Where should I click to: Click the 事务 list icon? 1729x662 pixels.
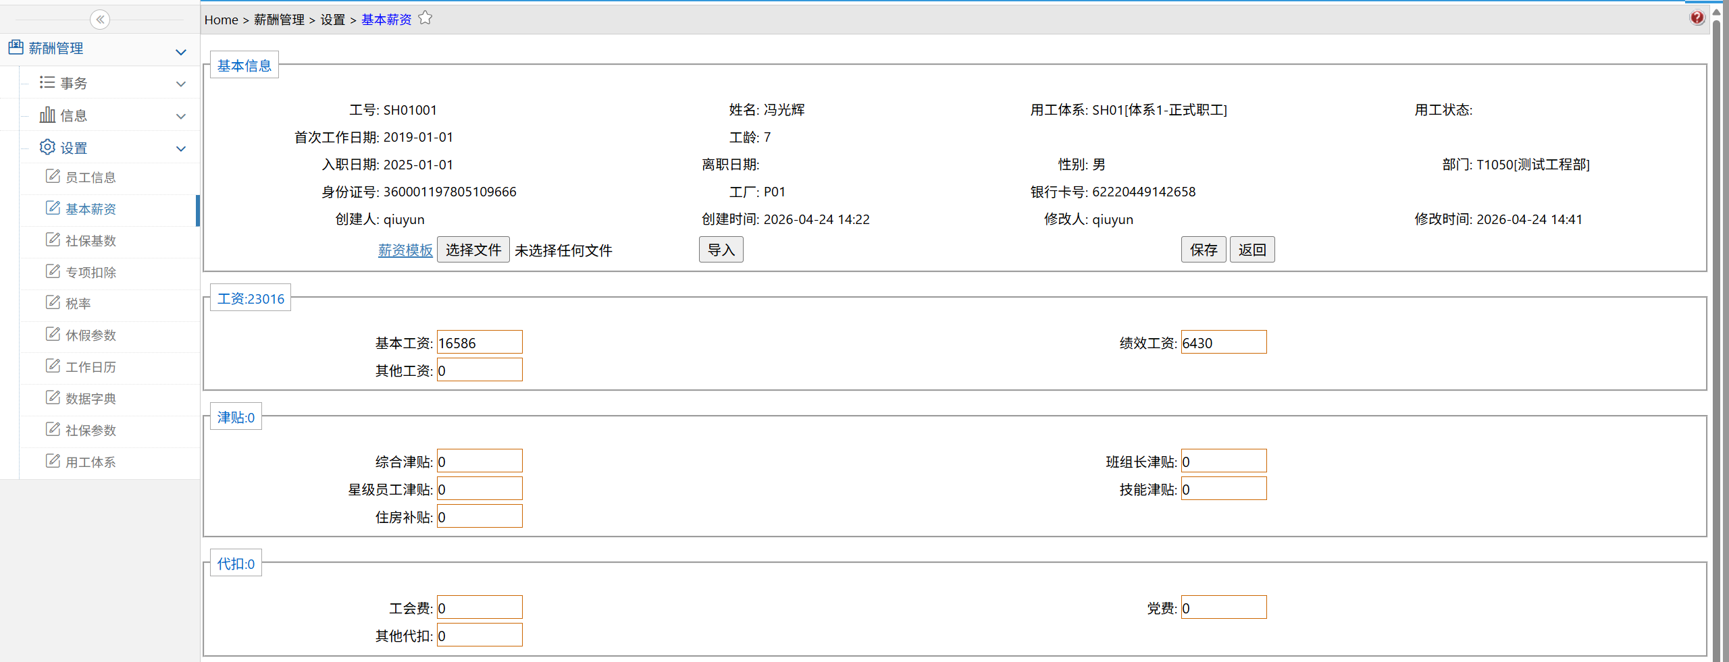(47, 82)
